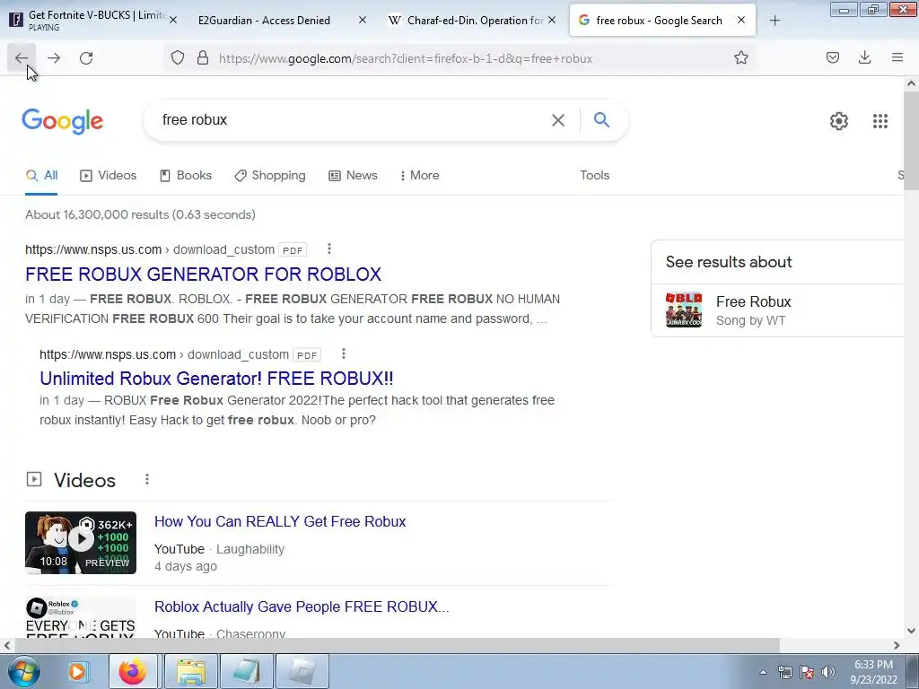Screen dimensions: 919x689
Task: Open a new tab
Action: (x=775, y=21)
